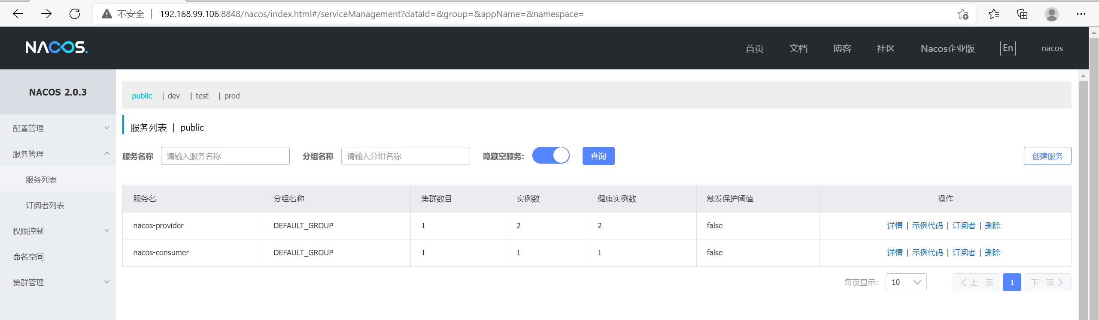Click the 创建服务 button
The width and height of the screenshot is (1099, 320).
(x=1047, y=156)
